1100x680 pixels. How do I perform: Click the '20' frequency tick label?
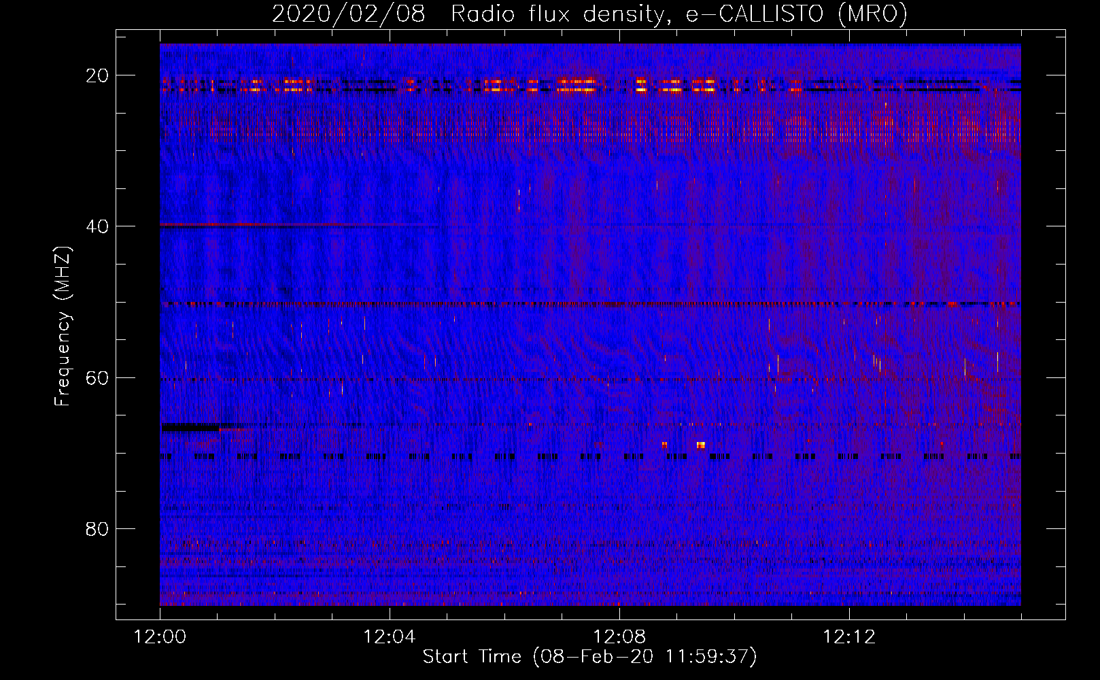pyautogui.click(x=98, y=75)
